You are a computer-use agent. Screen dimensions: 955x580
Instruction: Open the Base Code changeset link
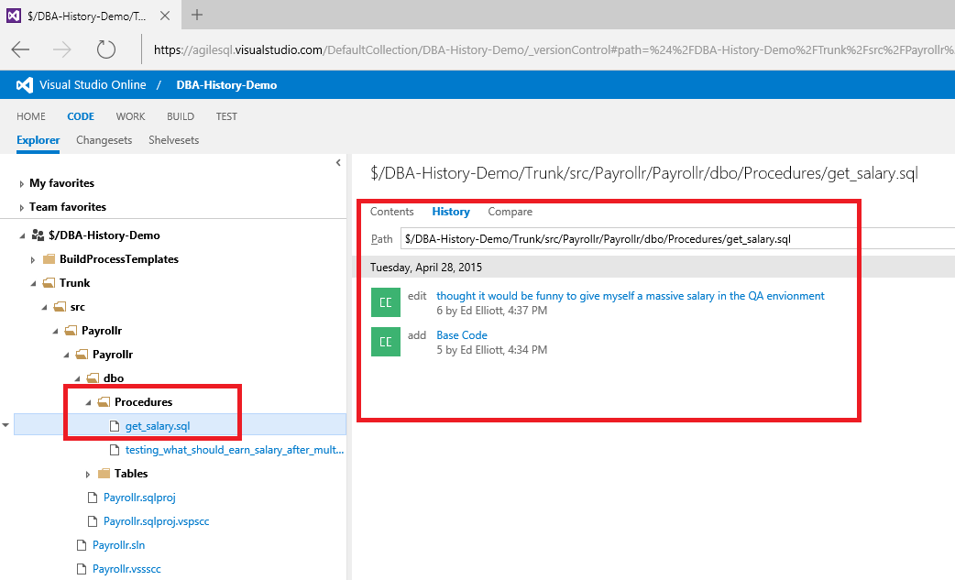click(x=462, y=334)
